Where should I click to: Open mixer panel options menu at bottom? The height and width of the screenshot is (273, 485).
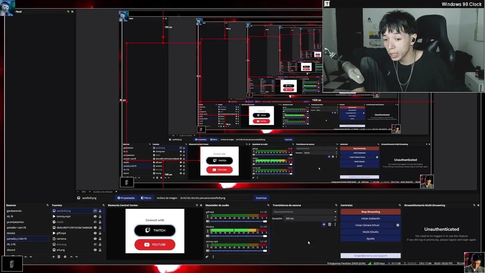[x=213, y=257]
